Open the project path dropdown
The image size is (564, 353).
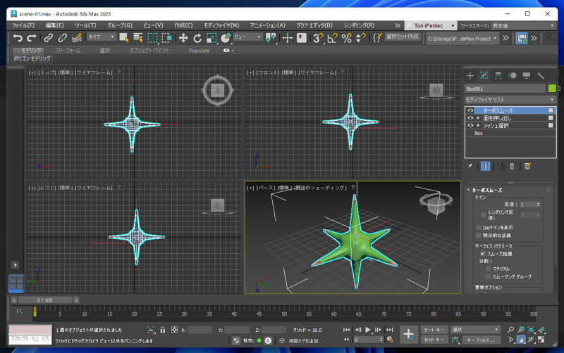click(x=462, y=39)
